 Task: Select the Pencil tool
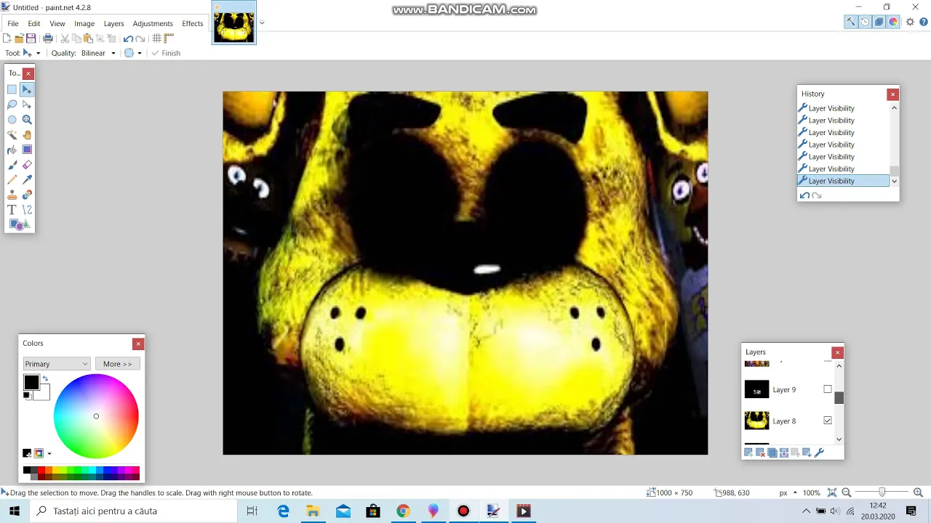coord(12,179)
